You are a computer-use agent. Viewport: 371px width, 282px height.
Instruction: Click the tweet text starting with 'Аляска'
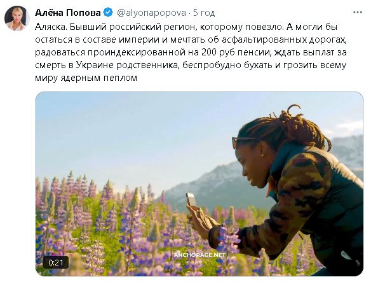coord(191,52)
